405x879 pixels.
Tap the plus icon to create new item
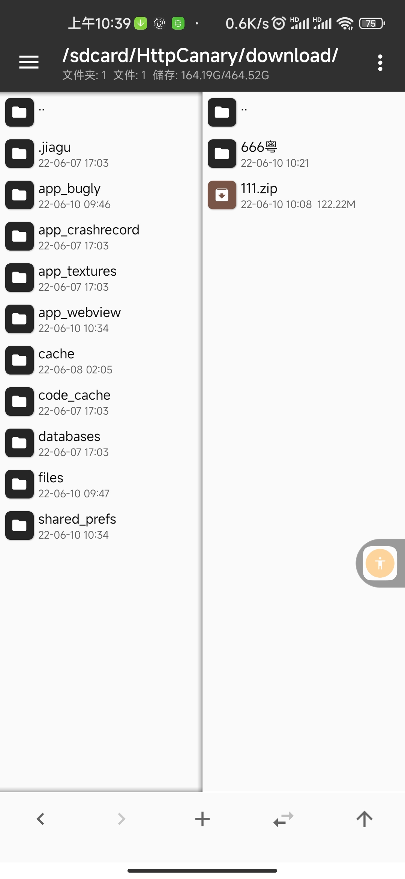pyautogui.click(x=202, y=819)
